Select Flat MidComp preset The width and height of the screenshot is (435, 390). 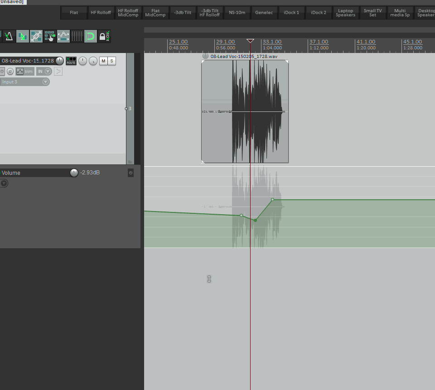point(155,13)
